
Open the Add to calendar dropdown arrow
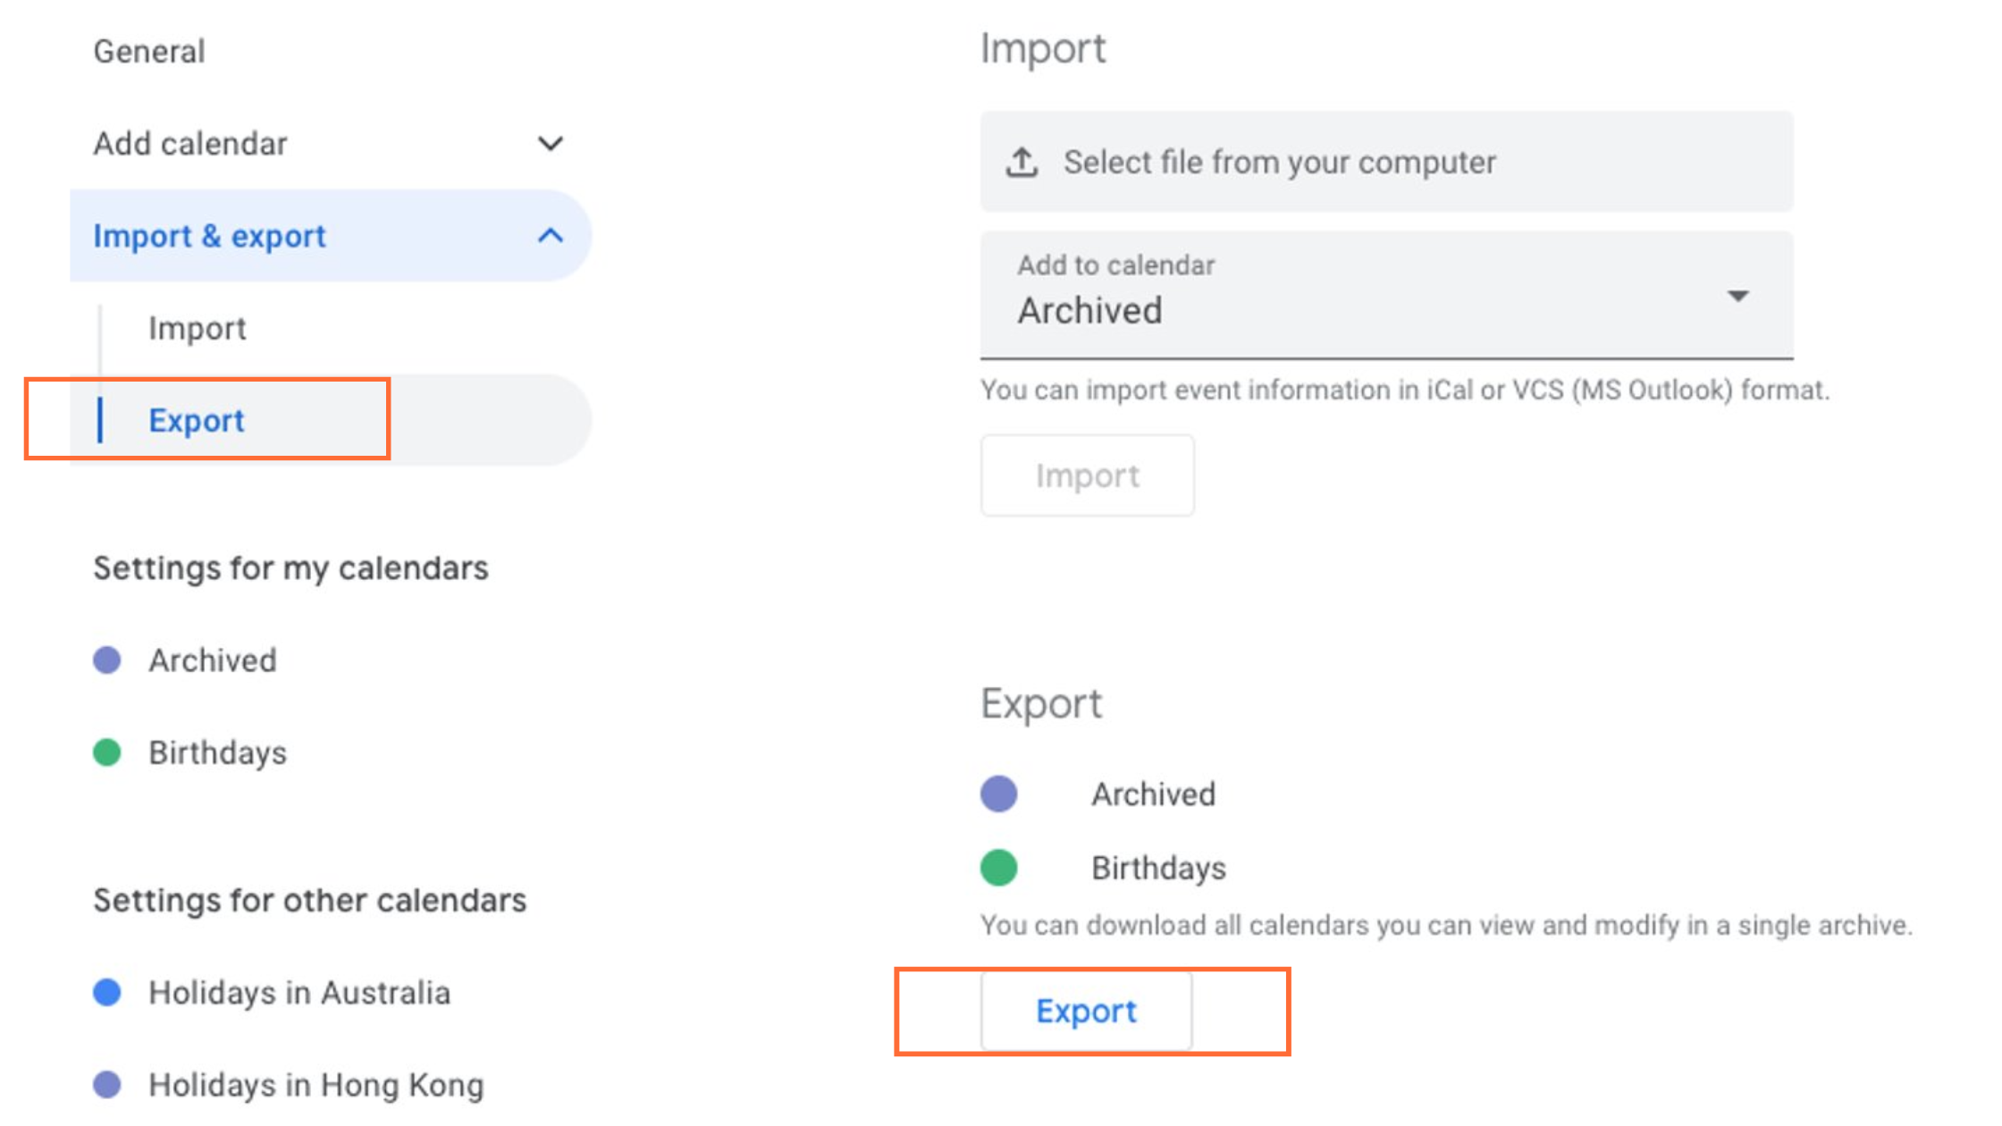(1737, 296)
